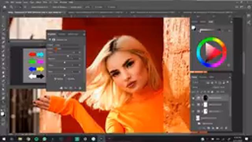Open the Colors dropdown showing Reds
The image size is (252, 142).
(67, 49)
